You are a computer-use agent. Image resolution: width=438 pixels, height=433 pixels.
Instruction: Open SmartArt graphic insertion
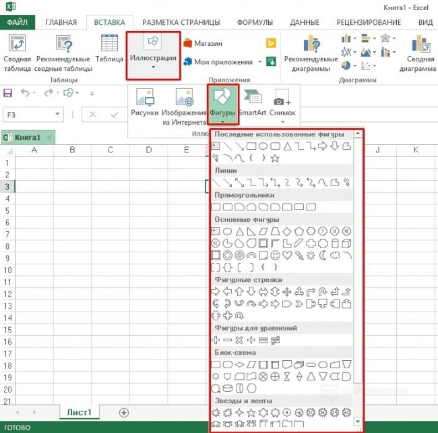253,103
